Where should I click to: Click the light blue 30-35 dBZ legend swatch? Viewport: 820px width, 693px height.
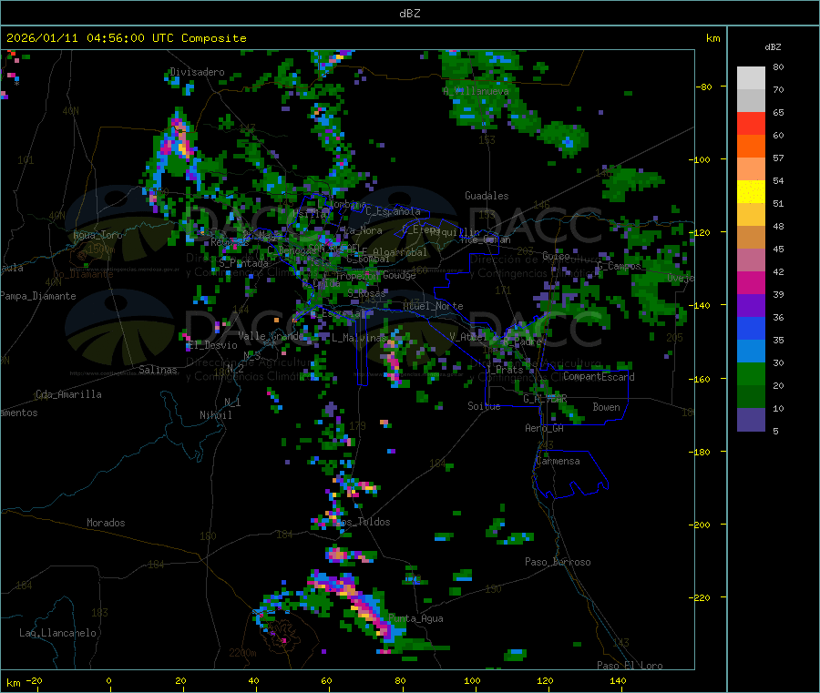[751, 352]
